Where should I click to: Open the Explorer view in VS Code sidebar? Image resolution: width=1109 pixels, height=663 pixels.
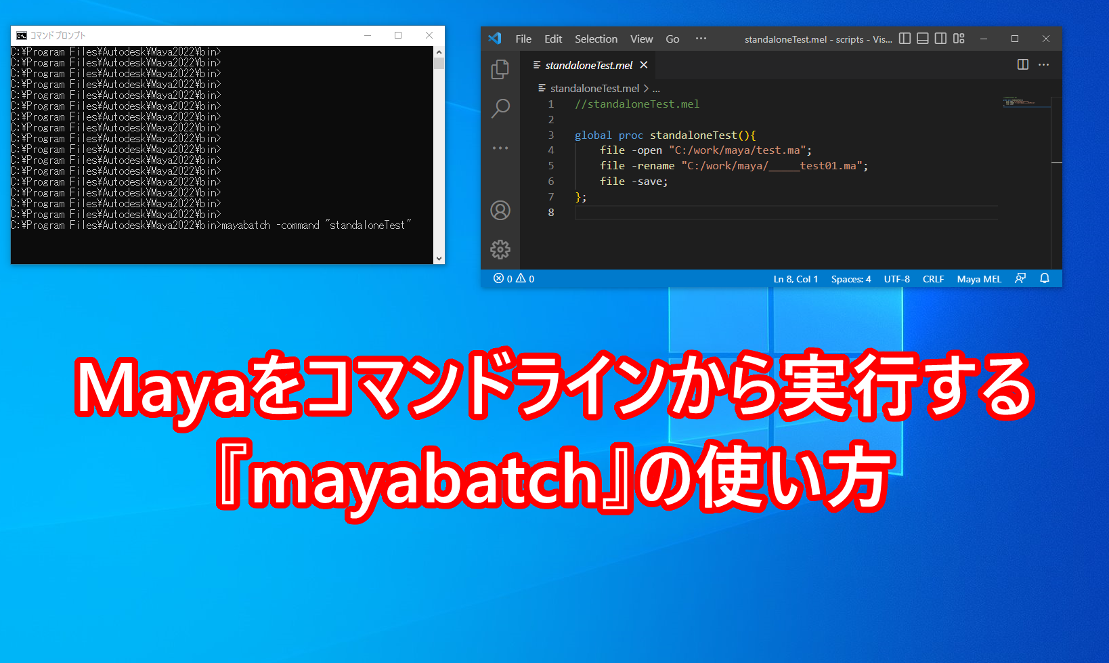(x=500, y=68)
